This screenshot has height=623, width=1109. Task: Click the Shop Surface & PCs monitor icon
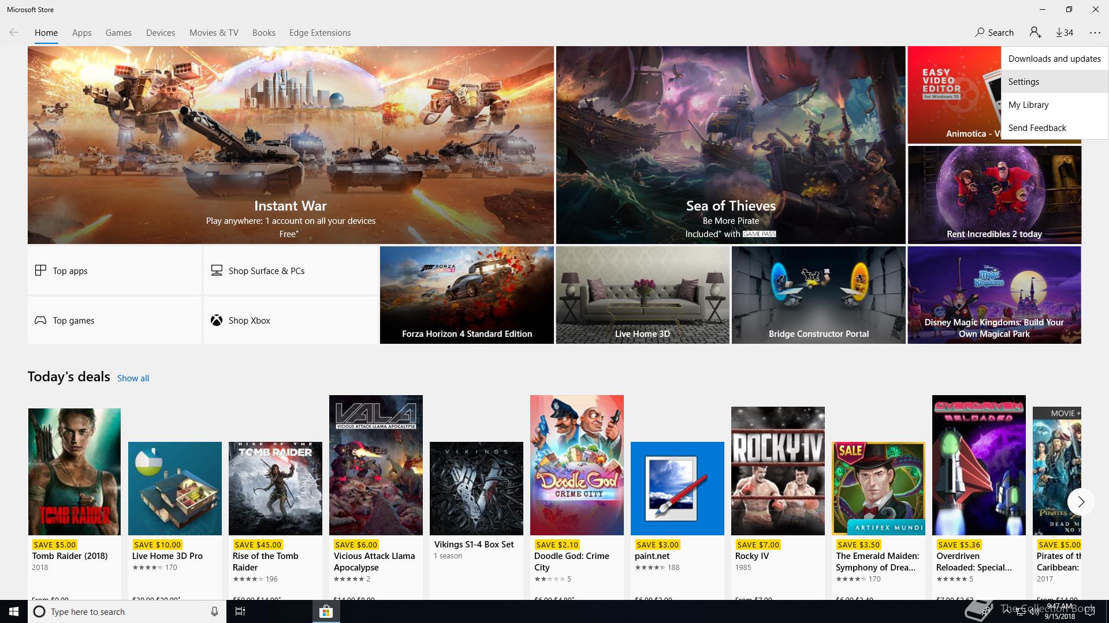point(217,271)
